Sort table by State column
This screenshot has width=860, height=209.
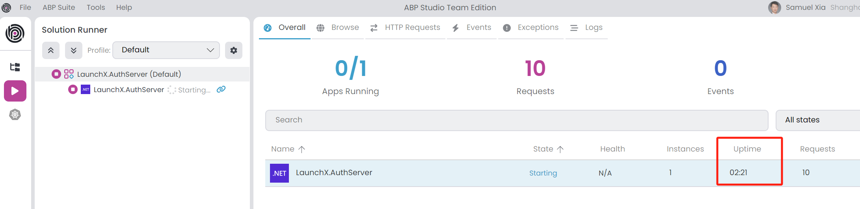pyautogui.click(x=548, y=149)
